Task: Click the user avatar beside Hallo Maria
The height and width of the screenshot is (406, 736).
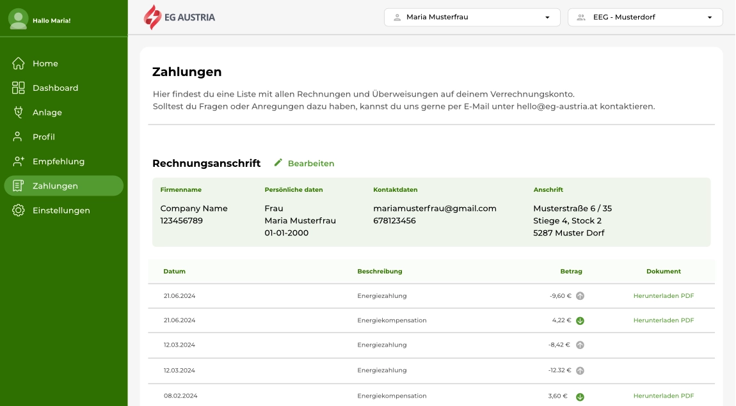Action: click(x=19, y=19)
